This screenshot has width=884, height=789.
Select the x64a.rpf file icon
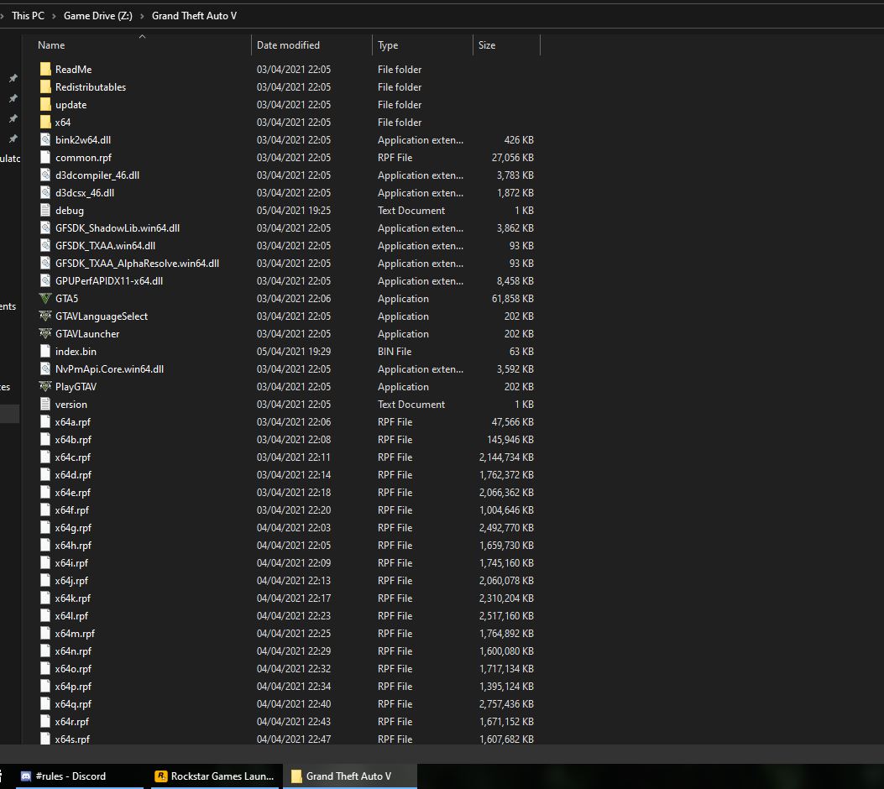coord(45,422)
